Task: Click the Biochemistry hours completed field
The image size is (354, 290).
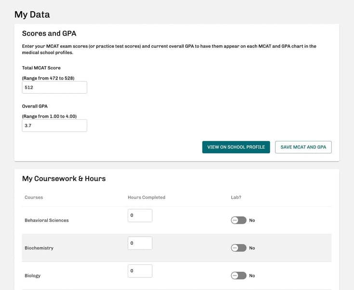Action: click(x=140, y=243)
